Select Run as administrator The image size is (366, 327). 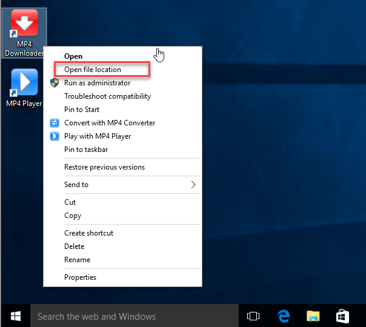123,83
